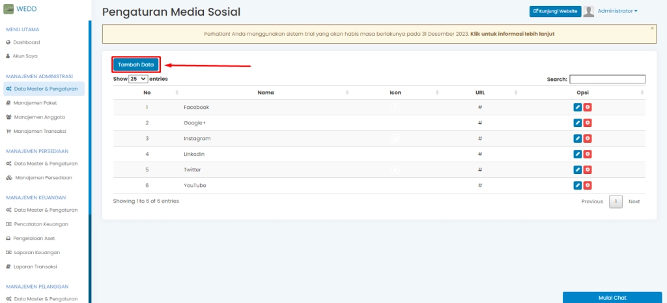Screen dimensions: 667x303
Task: Click the red delete icon for Google+
Action: coord(588,123)
